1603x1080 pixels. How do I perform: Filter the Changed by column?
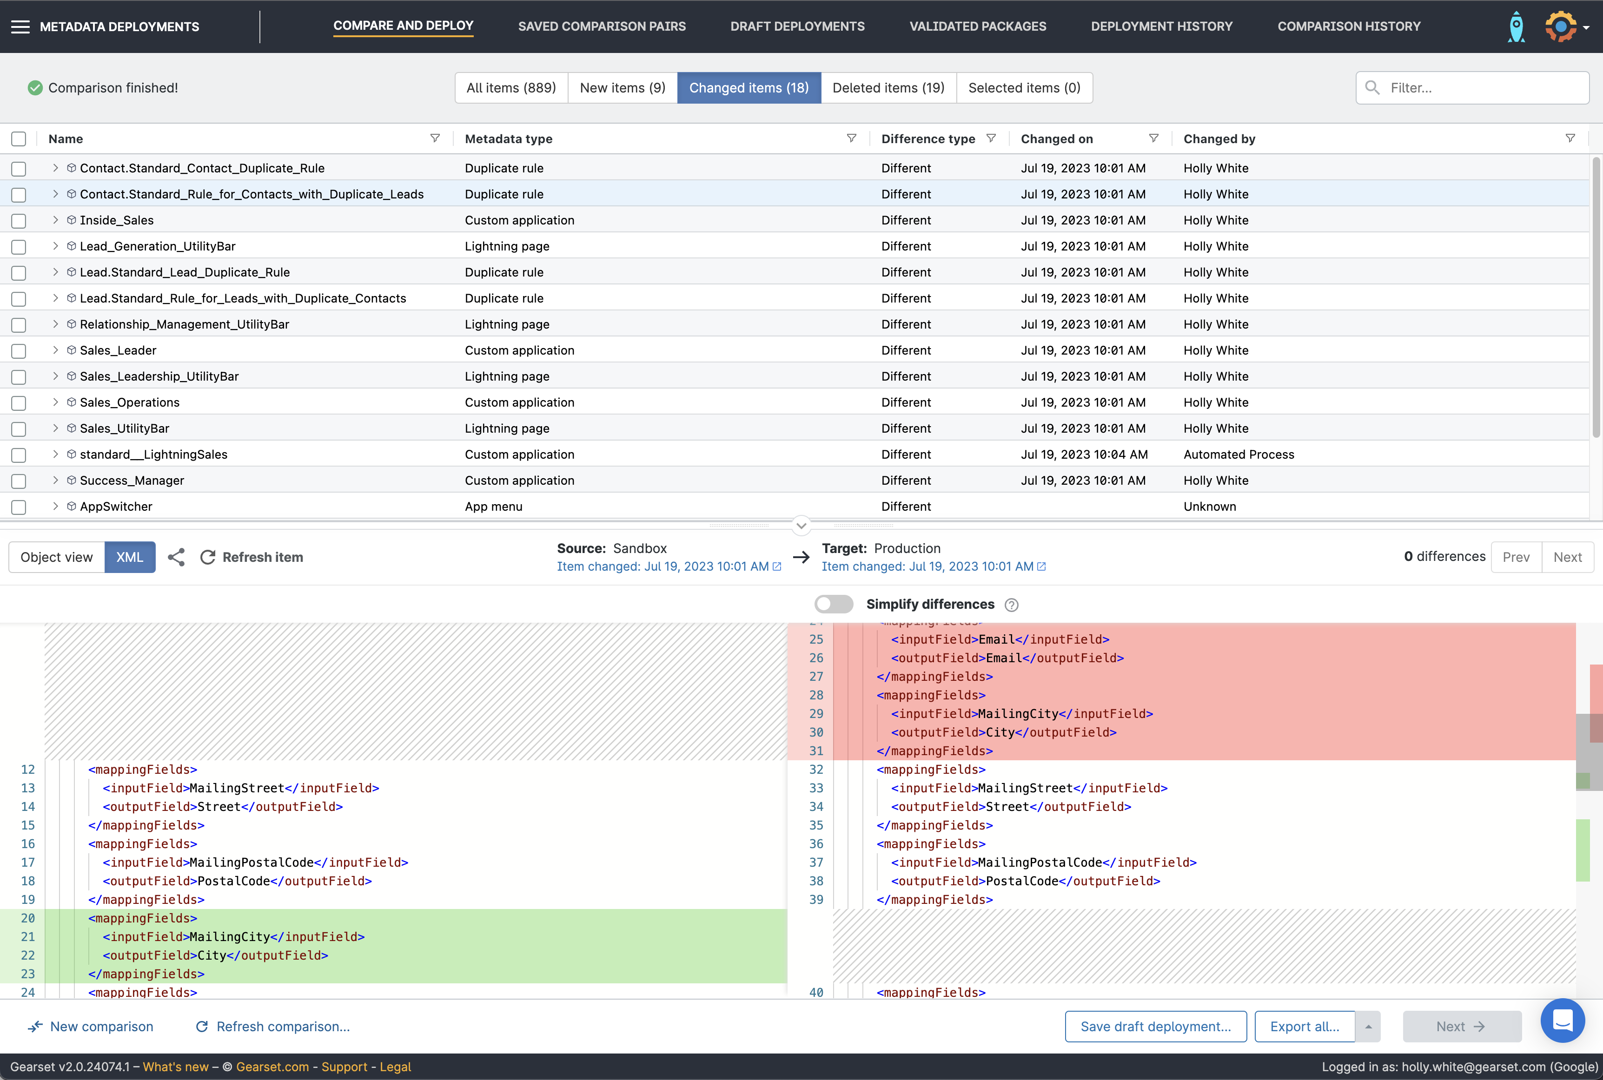tap(1570, 138)
